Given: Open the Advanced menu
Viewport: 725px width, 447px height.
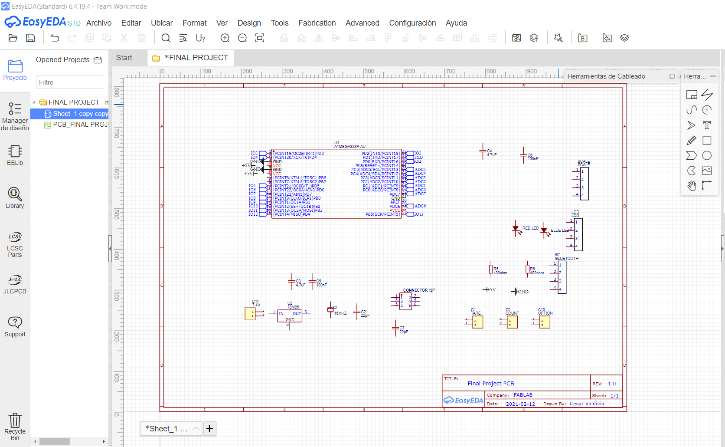Looking at the screenshot, I should [362, 23].
